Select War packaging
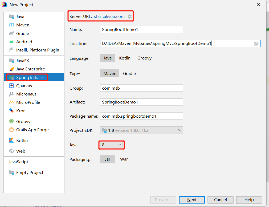This screenshot has width=269, height=207. (124, 159)
